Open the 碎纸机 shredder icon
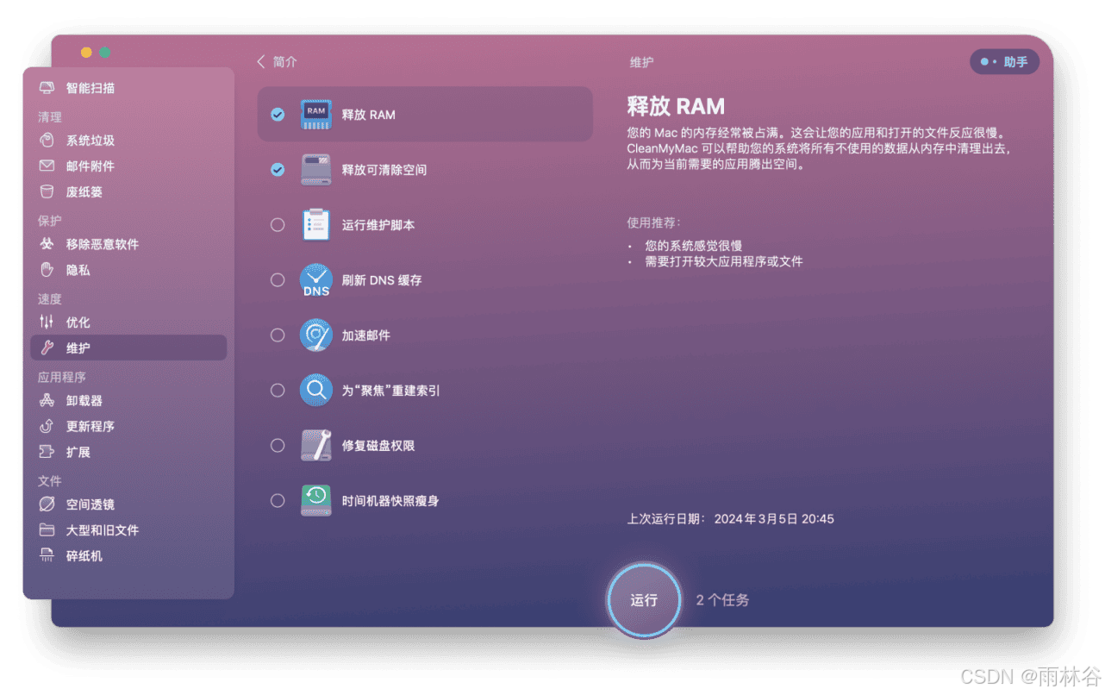1105x695 pixels. pos(47,556)
